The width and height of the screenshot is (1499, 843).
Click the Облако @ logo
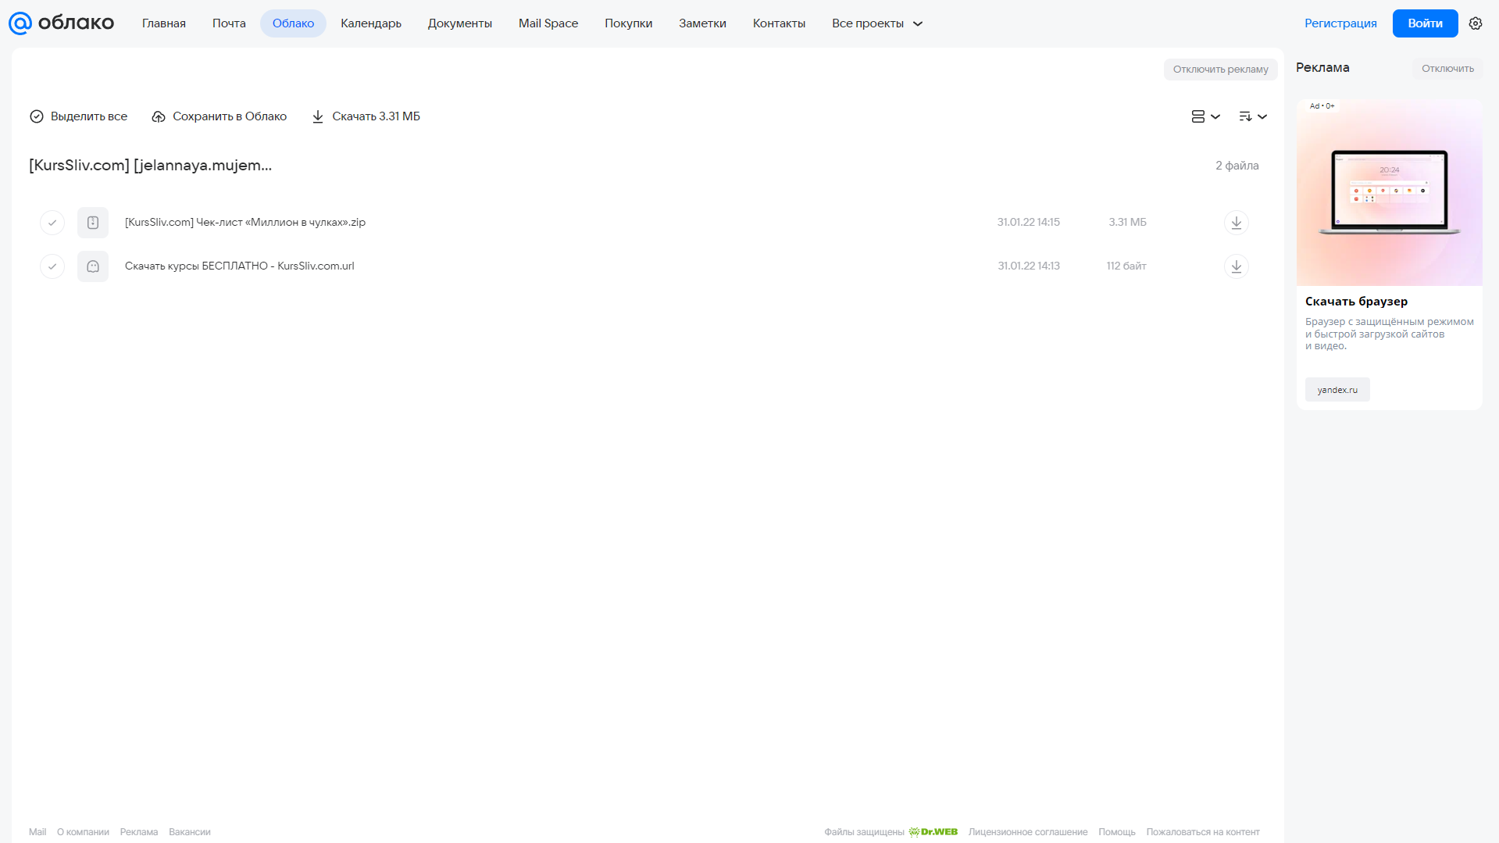pos(61,23)
